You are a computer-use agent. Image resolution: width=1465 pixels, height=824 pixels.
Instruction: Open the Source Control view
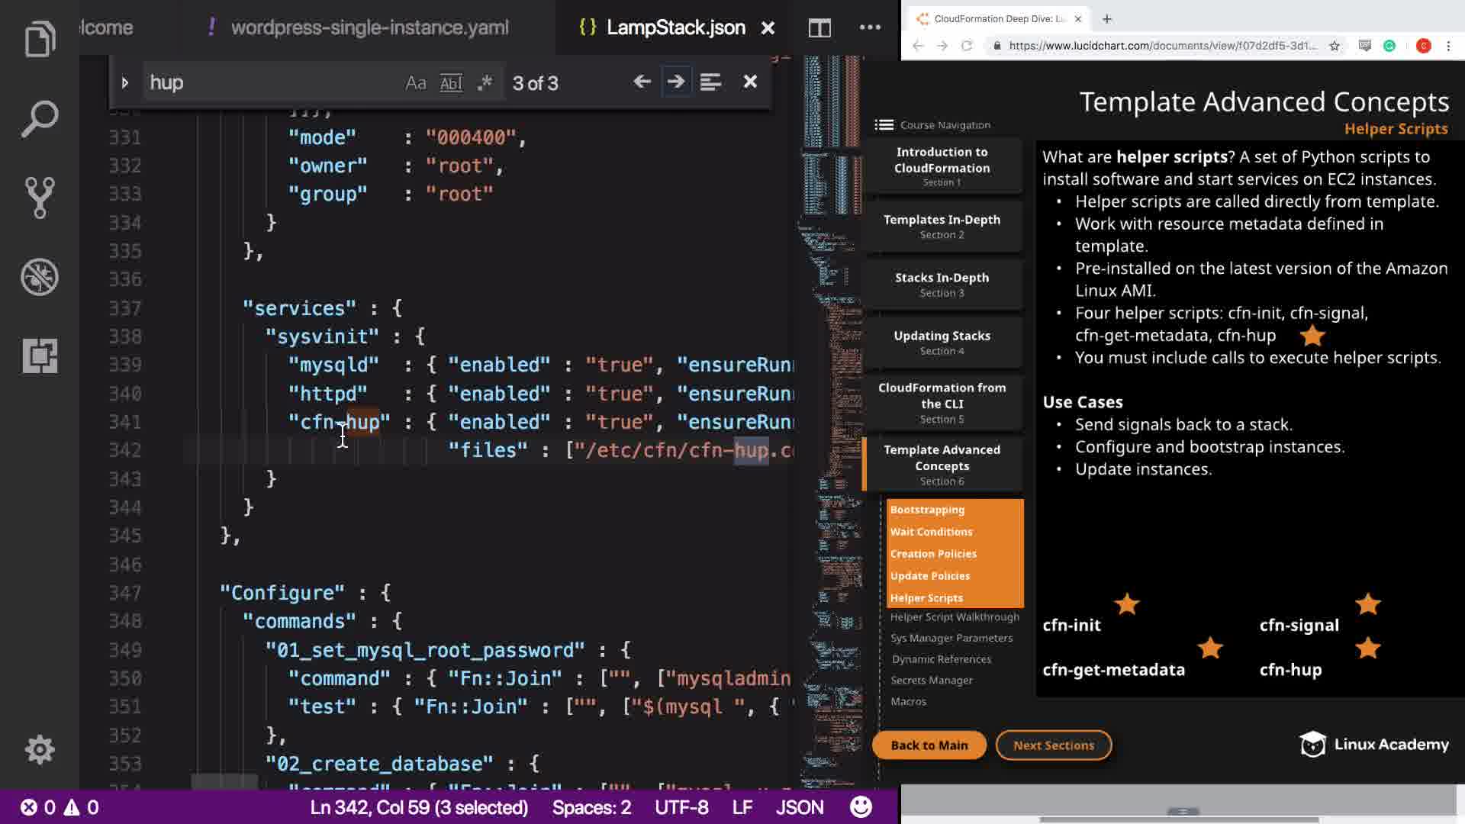(40, 198)
